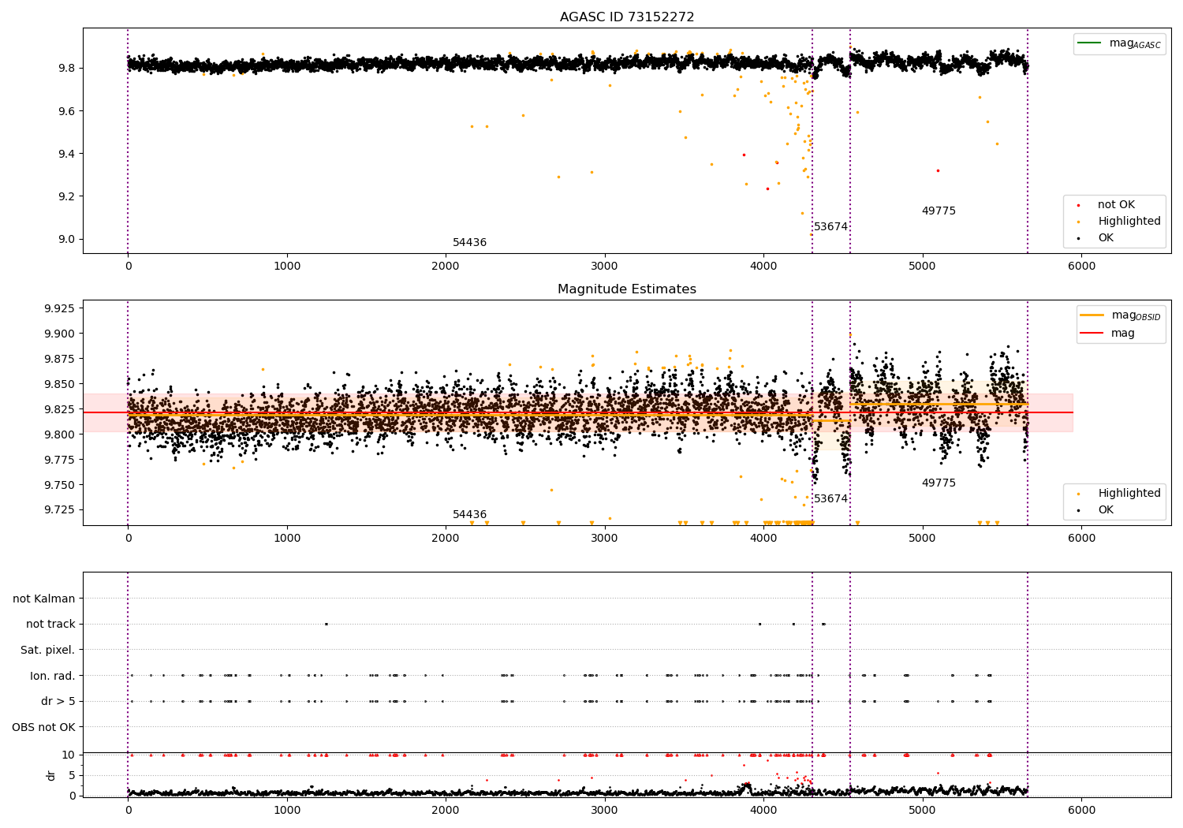Select 'OK' entry in middle panel legend
This screenshot has height=828, width=1183.
coord(1106,510)
